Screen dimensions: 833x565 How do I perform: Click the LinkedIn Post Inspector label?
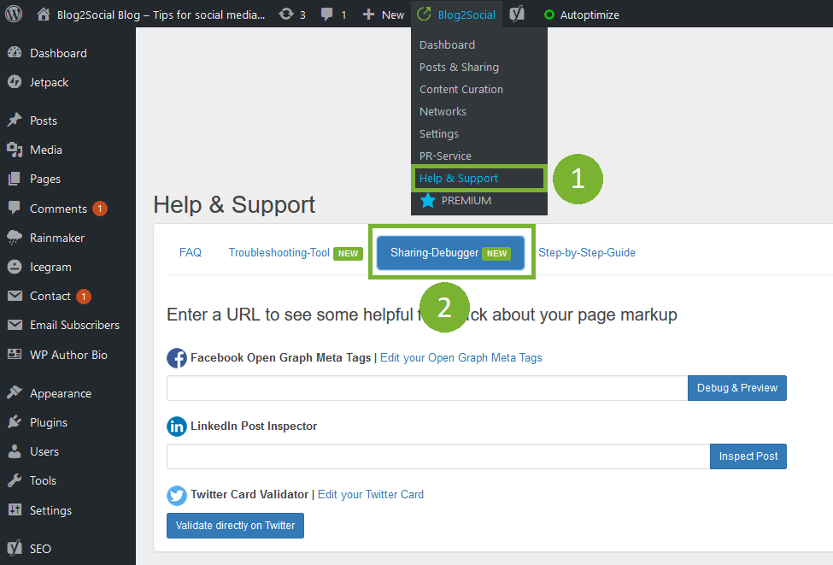tap(254, 426)
